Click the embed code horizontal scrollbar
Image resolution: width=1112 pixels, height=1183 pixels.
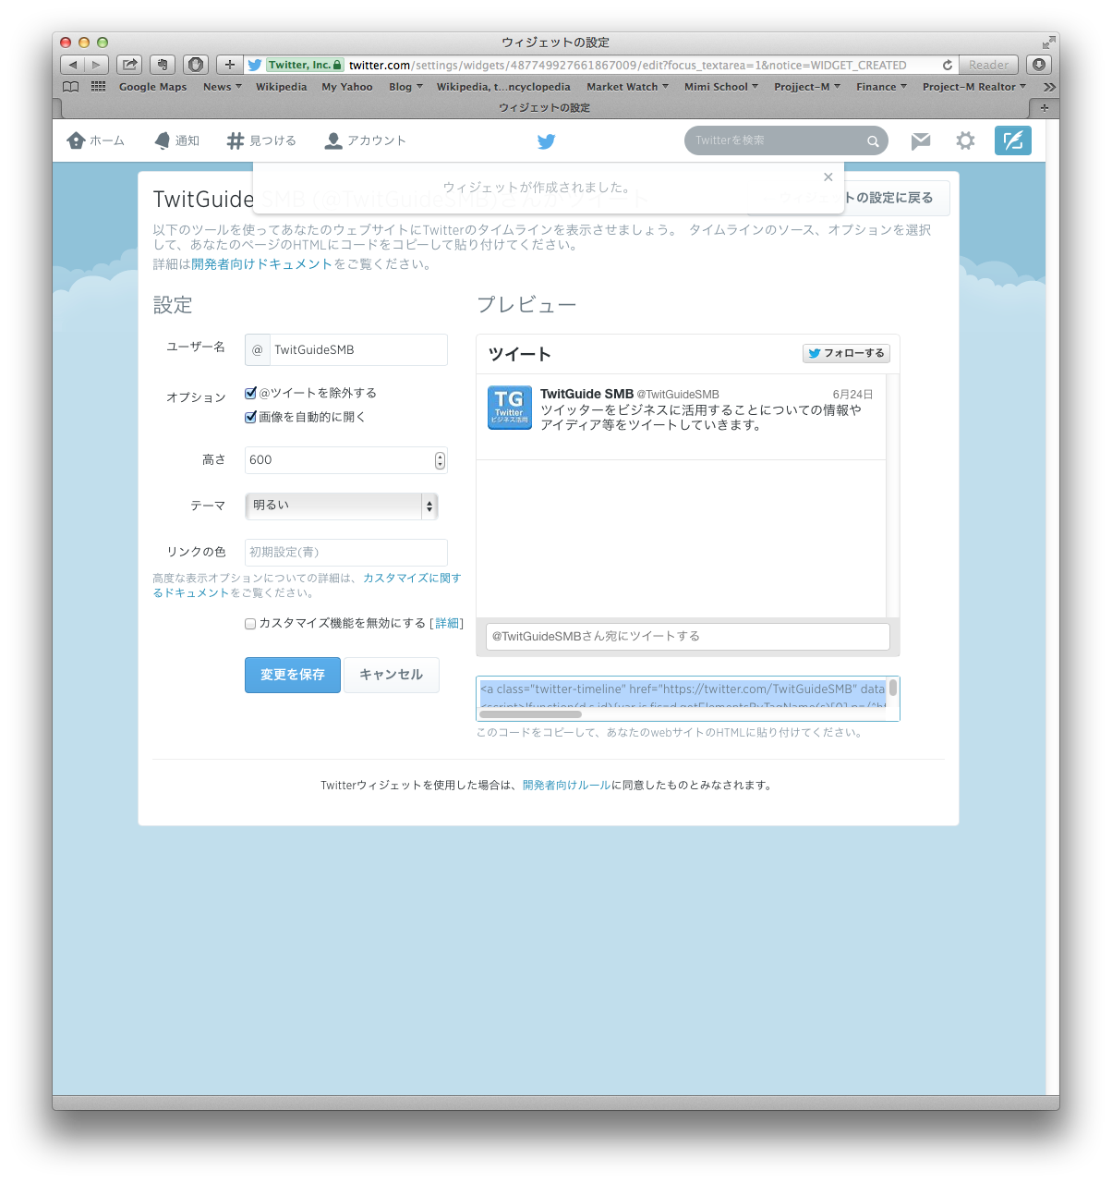point(530,714)
